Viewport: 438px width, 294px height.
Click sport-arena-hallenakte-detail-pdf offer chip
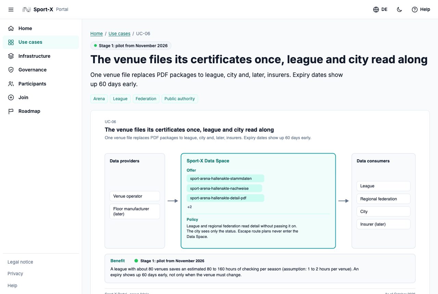point(226,198)
